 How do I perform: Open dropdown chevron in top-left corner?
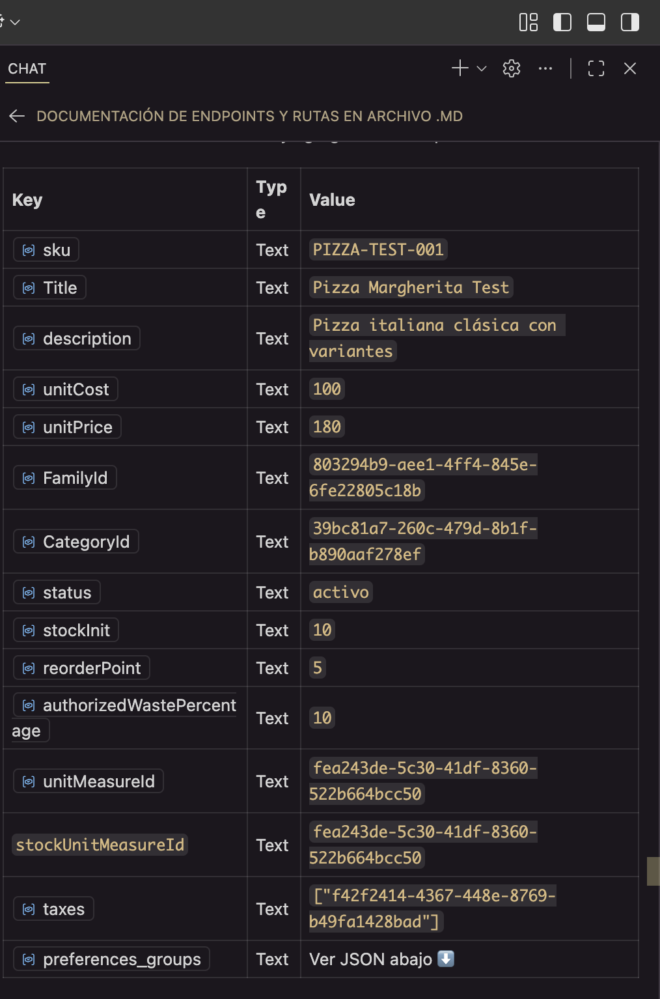[15, 22]
